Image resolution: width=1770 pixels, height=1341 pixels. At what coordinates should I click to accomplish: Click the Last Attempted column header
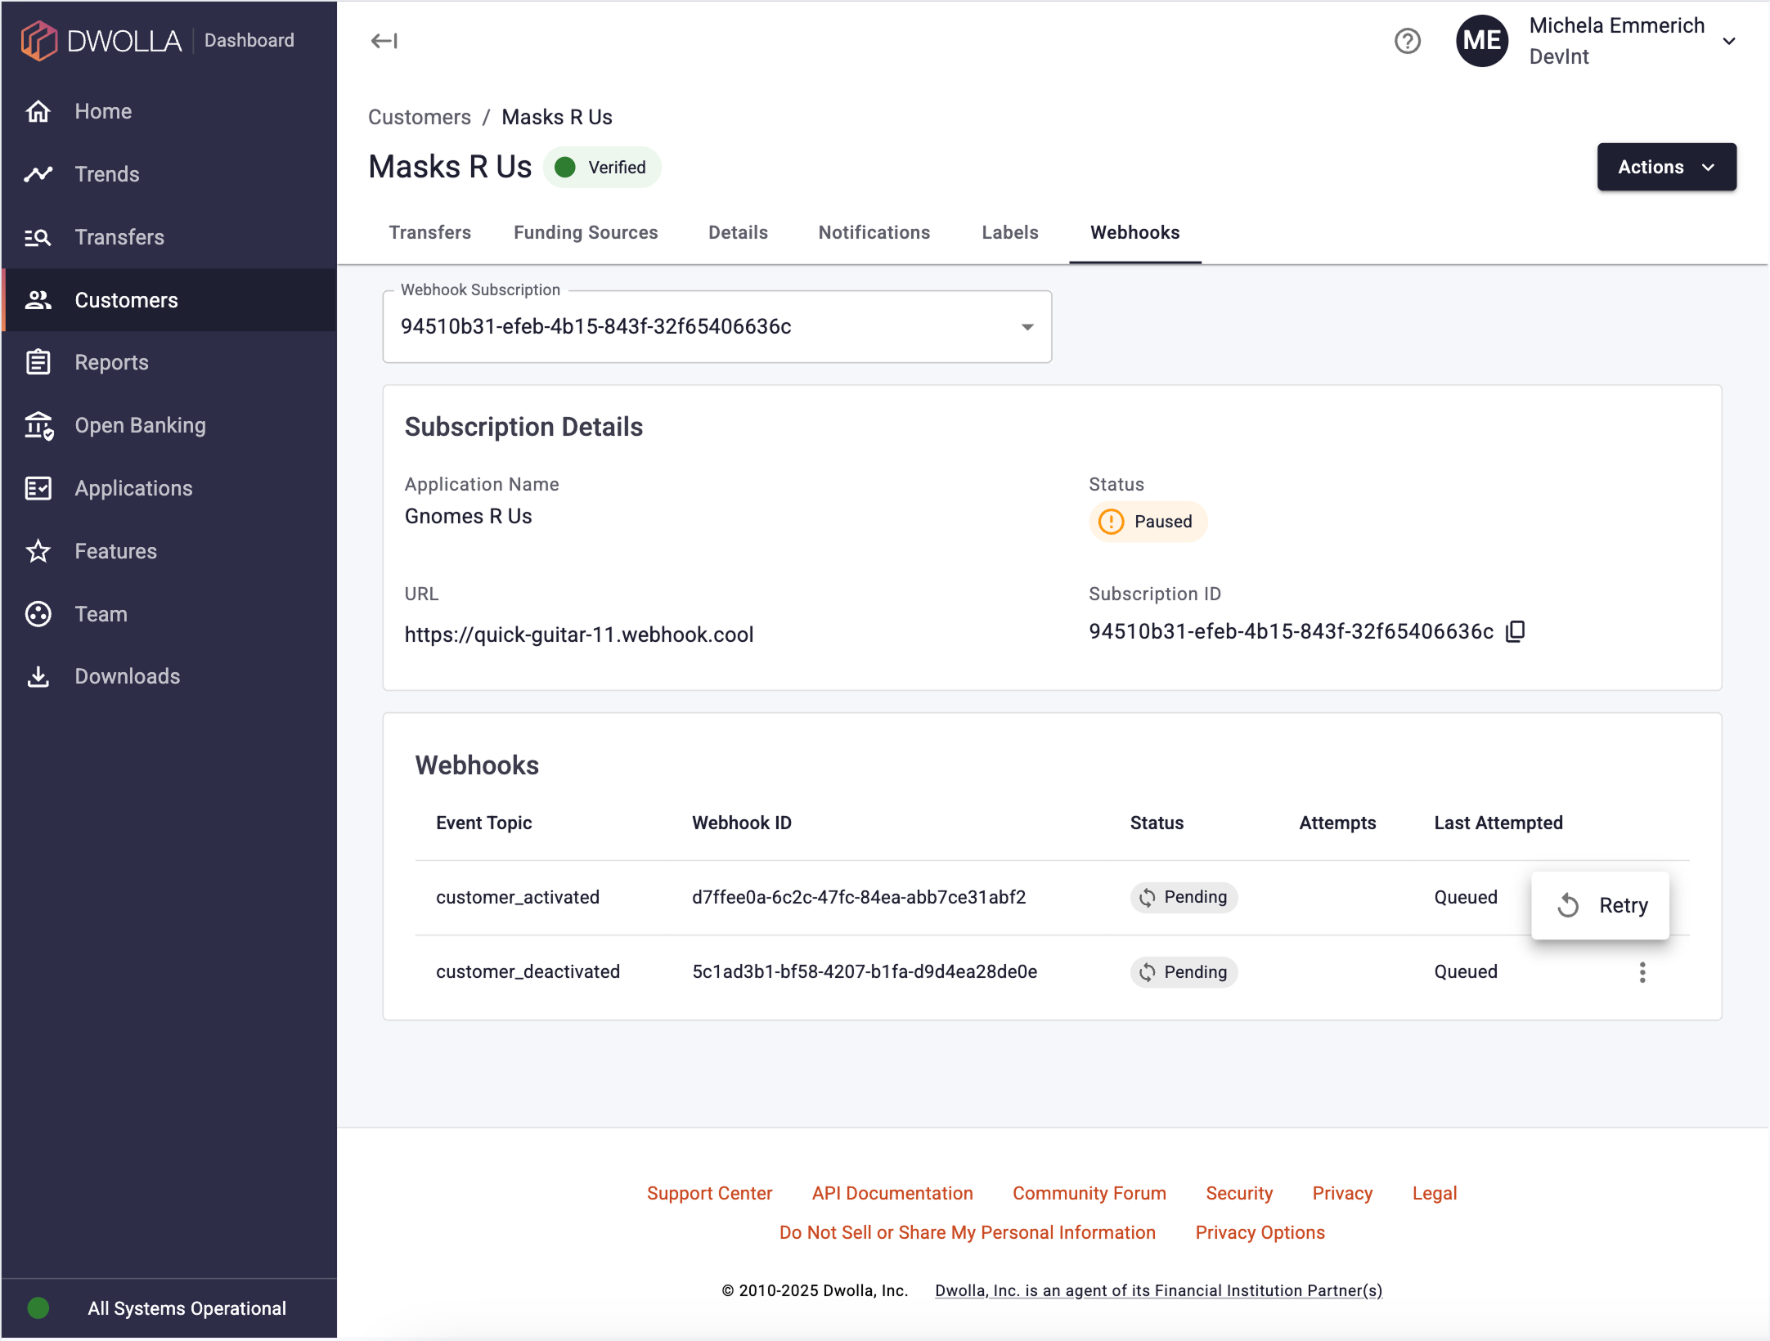pos(1498,823)
